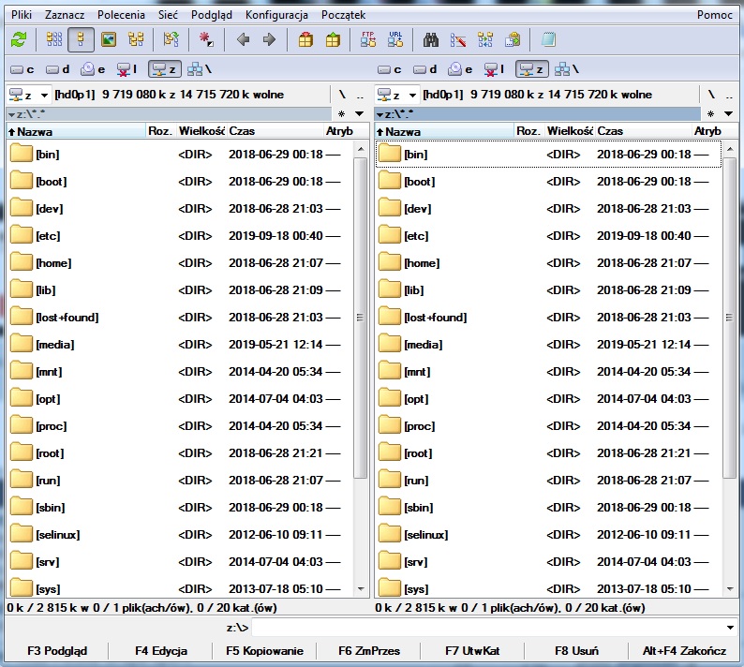
Task: Open the URL new connection icon
Action: click(x=395, y=39)
